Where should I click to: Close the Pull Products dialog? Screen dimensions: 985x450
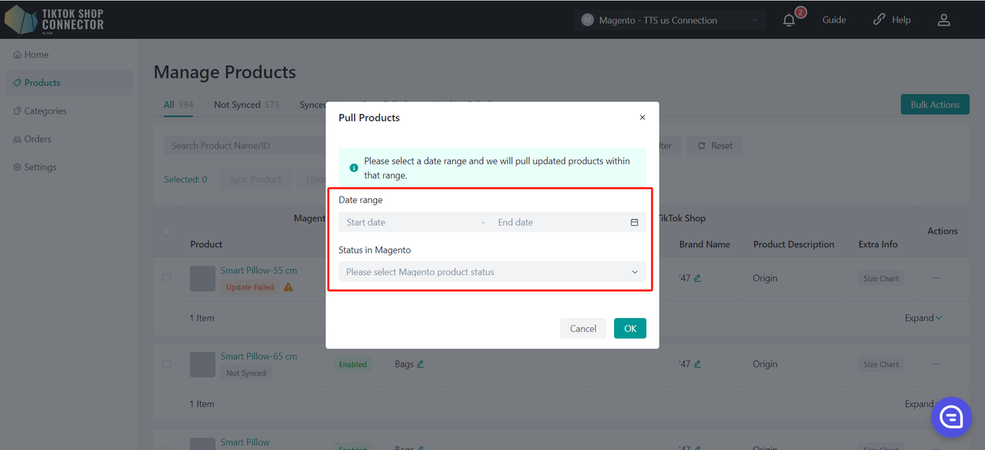pyautogui.click(x=643, y=117)
